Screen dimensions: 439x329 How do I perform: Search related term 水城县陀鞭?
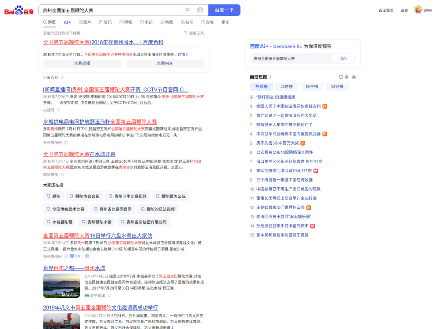pos(60,222)
